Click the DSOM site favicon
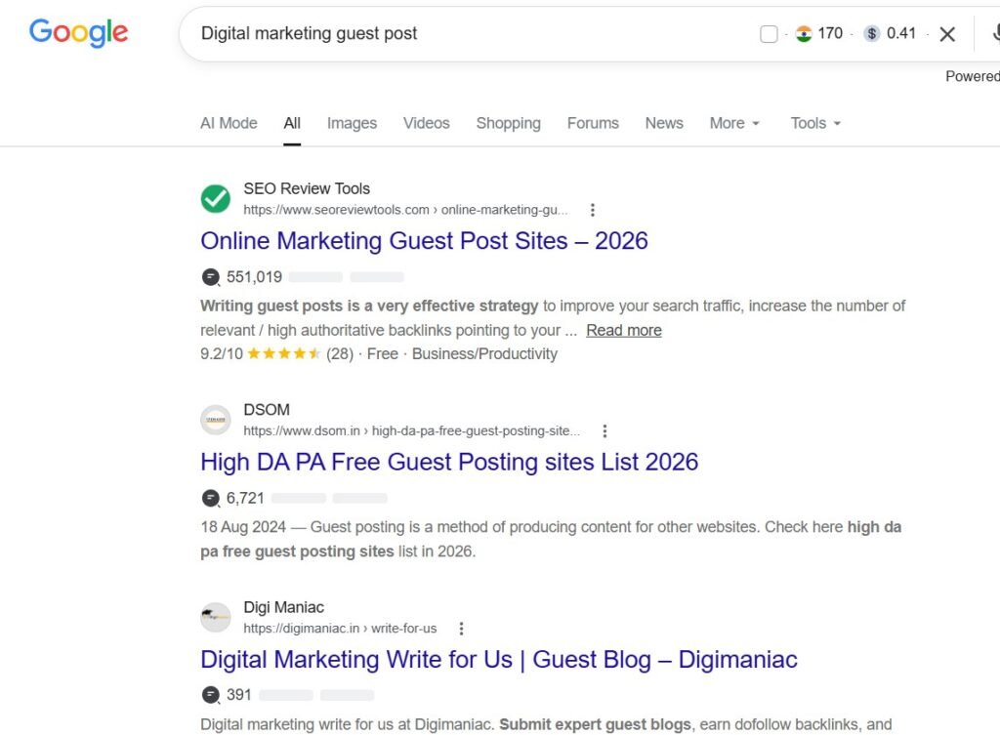This screenshot has width=1000, height=735. (x=216, y=420)
